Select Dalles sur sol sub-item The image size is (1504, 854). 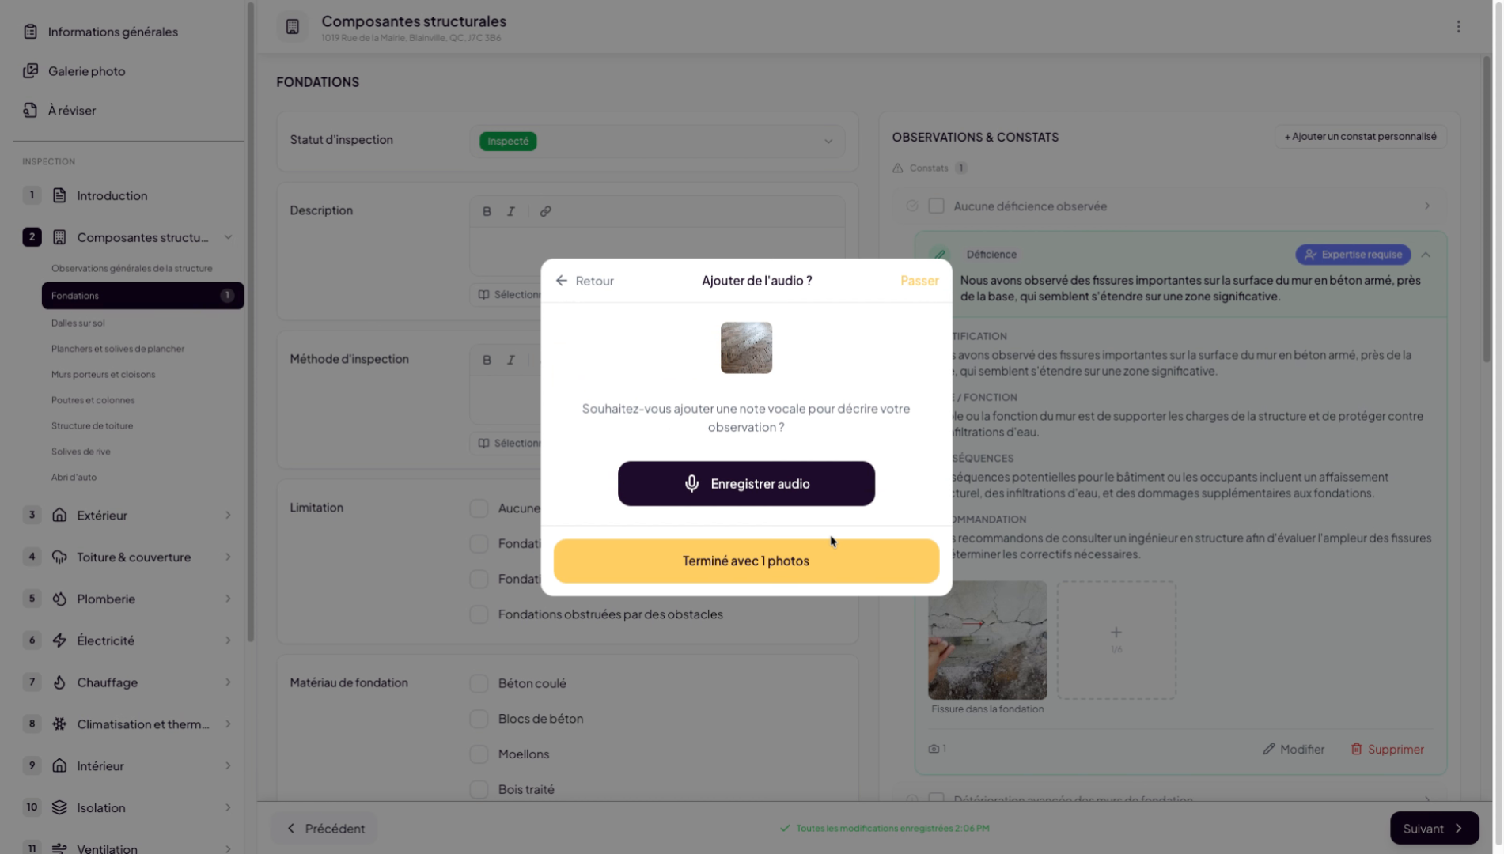tap(78, 323)
